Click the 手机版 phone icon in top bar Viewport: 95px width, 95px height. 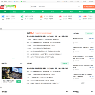pyautogui.click(x=63, y=2)
